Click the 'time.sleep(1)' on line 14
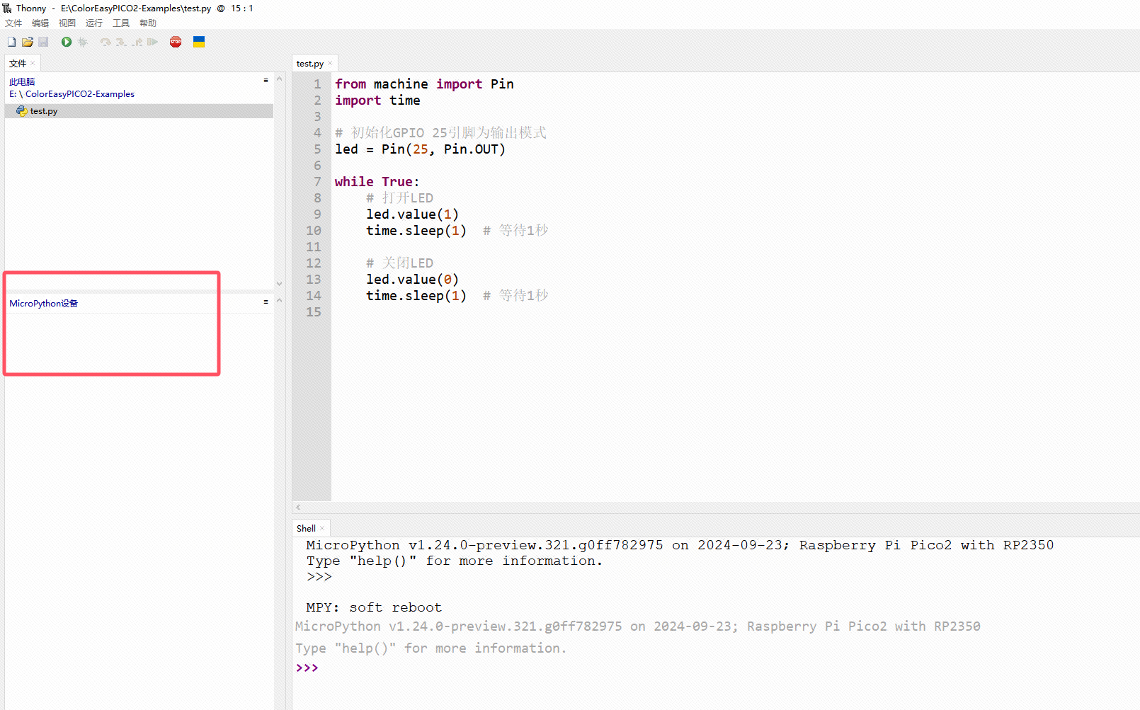 click(x=416, y=296)
